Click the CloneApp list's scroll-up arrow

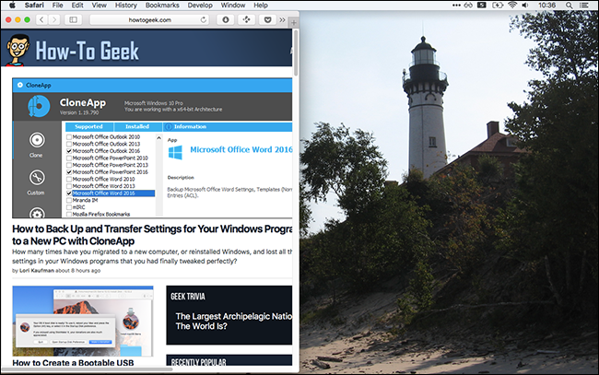pyautogui.click(x=159, y=137)
